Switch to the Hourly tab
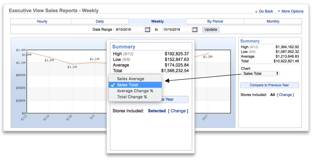Image resolution: width=316 pixels, height=161 pixels. 42,21
